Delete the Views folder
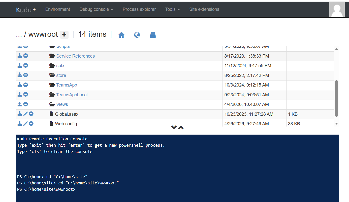Screen dimensions: 349x202 tap(26, 104)
